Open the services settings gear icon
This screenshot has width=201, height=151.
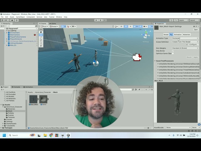[x=17, y=20]
